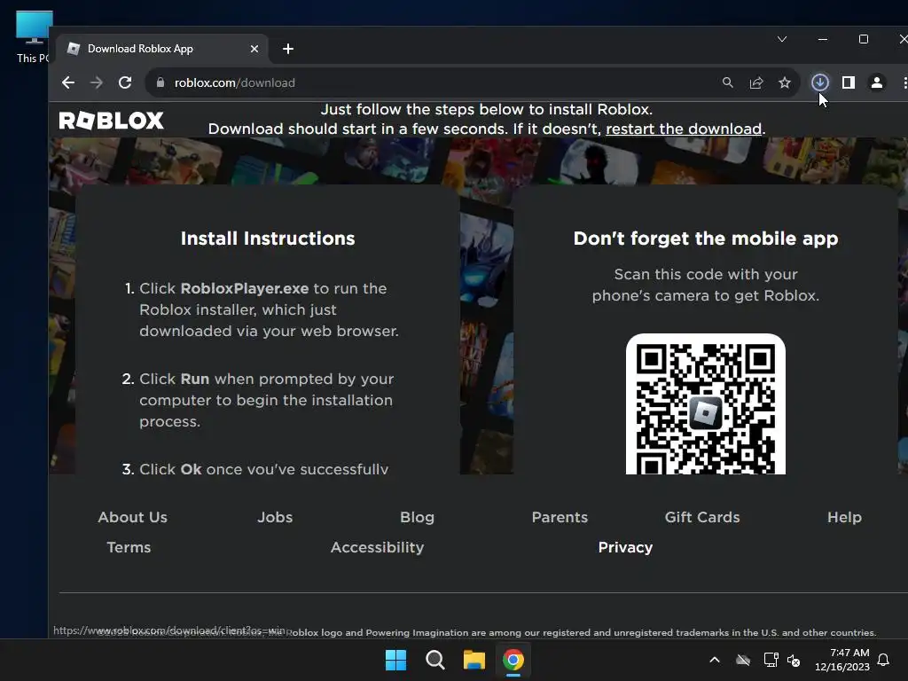This screenshot has height=681, width=908.
Task: Open the Blog footer link
Action: (x=417, y=517)
